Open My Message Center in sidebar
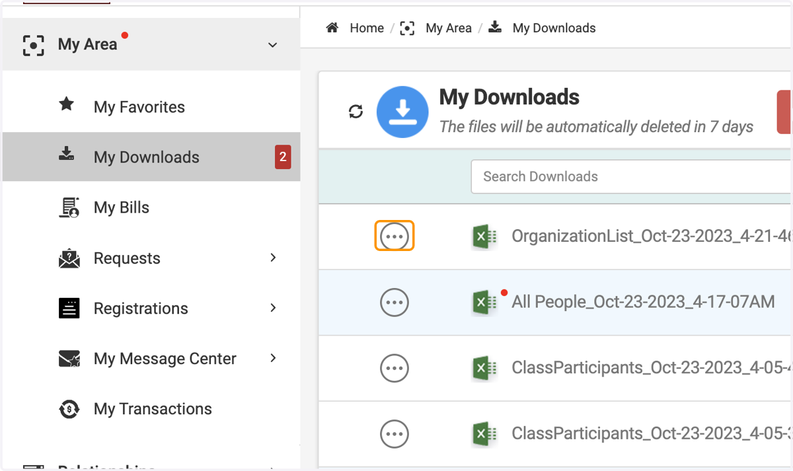The width and height of the screenshot is (793, 471). [165, 359]
